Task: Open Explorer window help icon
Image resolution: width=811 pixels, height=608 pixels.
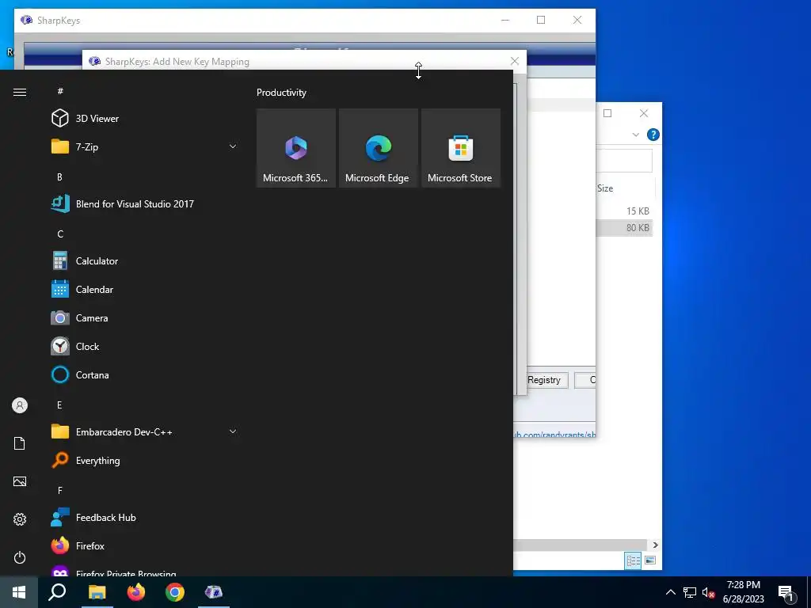Action: coord(653,135)
